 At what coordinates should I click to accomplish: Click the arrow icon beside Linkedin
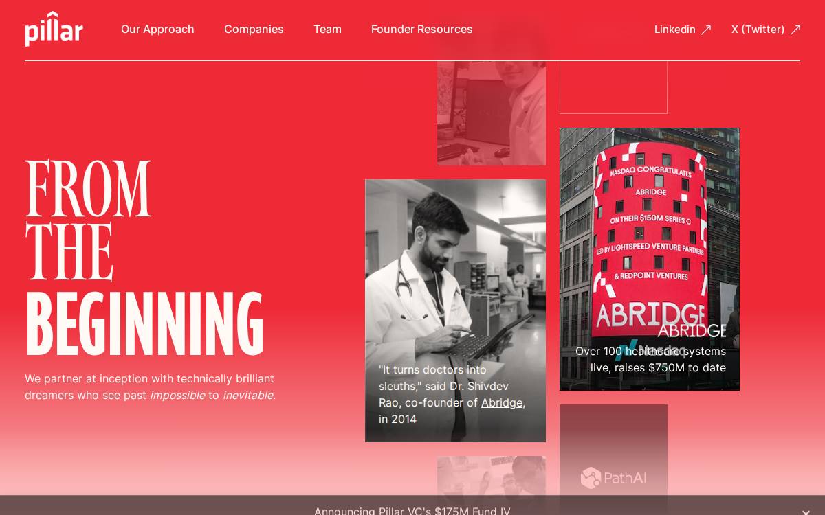click(x=706, y=30)
